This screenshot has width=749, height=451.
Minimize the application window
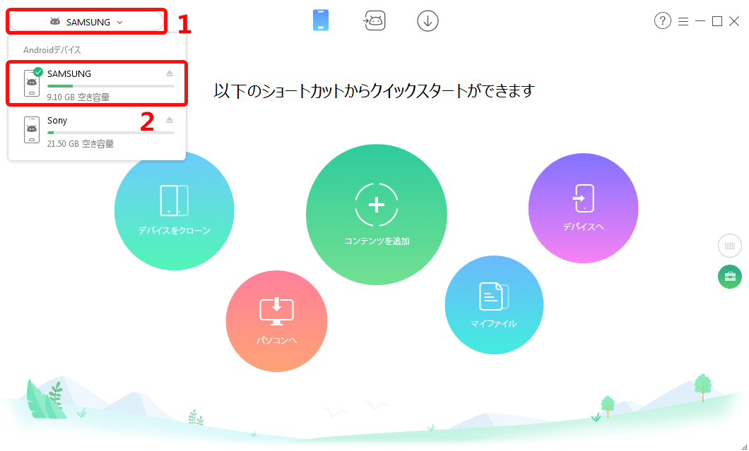click(x=700, y=21)
